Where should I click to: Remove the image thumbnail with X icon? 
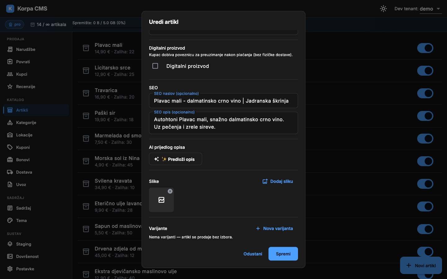[x=170, y=191]
